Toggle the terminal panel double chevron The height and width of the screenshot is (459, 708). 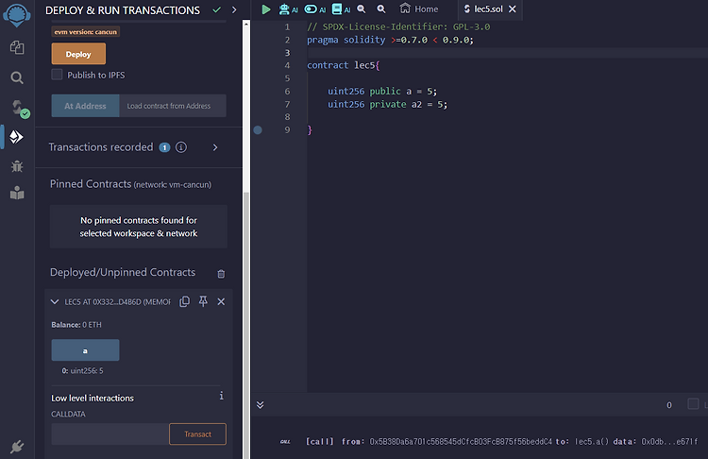click(x=261, y=404)
